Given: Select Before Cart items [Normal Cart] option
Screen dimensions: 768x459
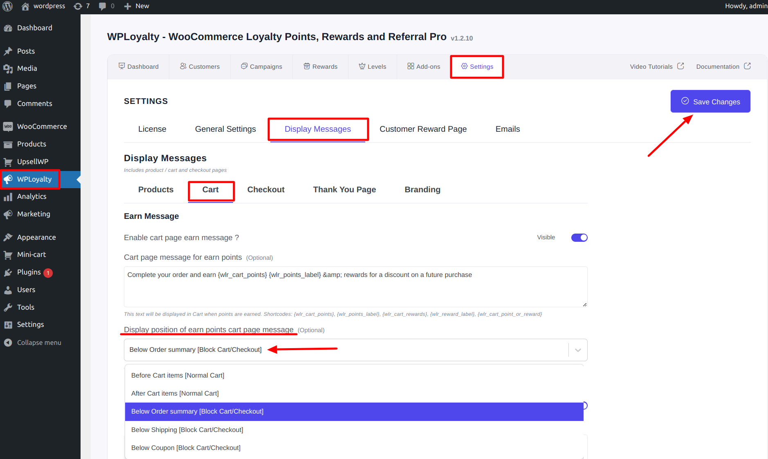Looking at the screenshot, I should [x=177, y=375].
